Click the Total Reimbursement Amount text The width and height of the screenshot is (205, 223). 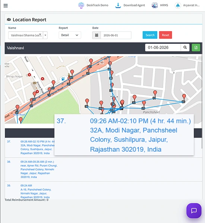(26, 200)
